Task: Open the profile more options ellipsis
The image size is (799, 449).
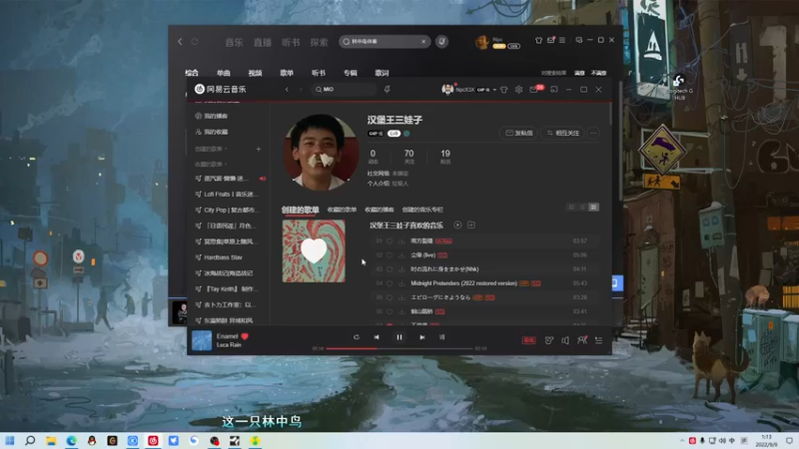Action: (593, 133)
